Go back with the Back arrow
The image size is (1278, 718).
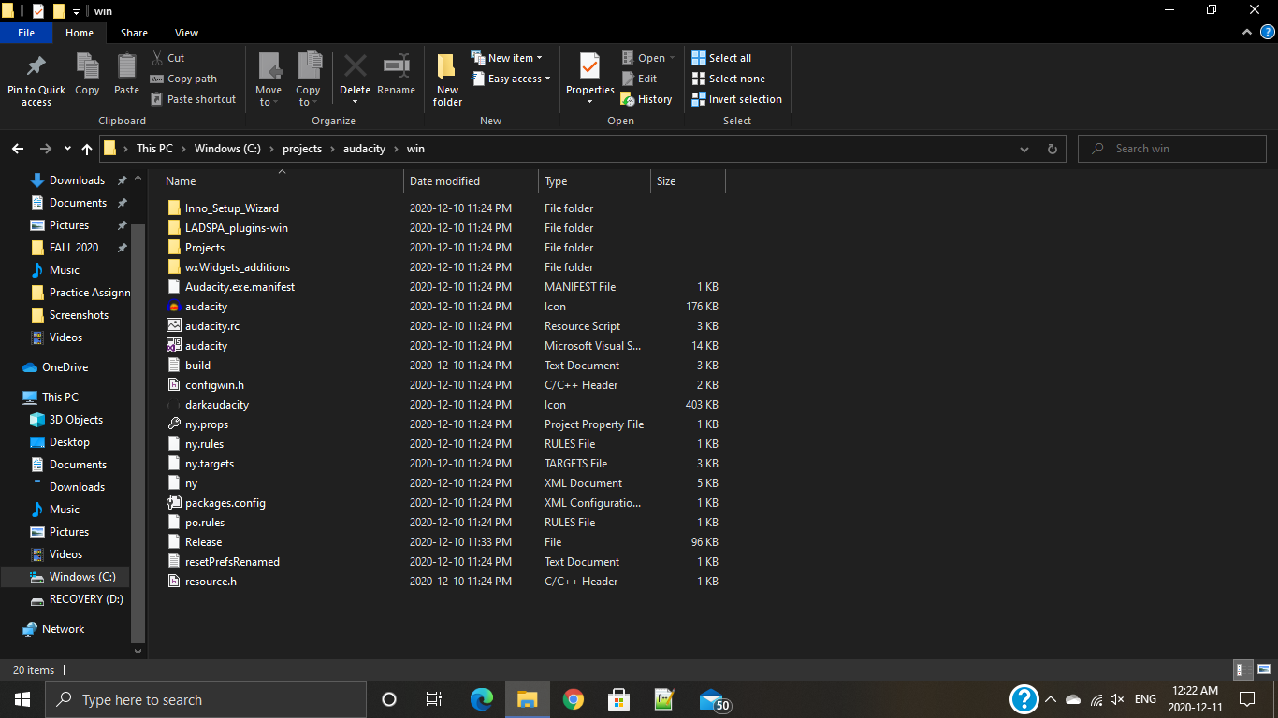pos(18,149)
